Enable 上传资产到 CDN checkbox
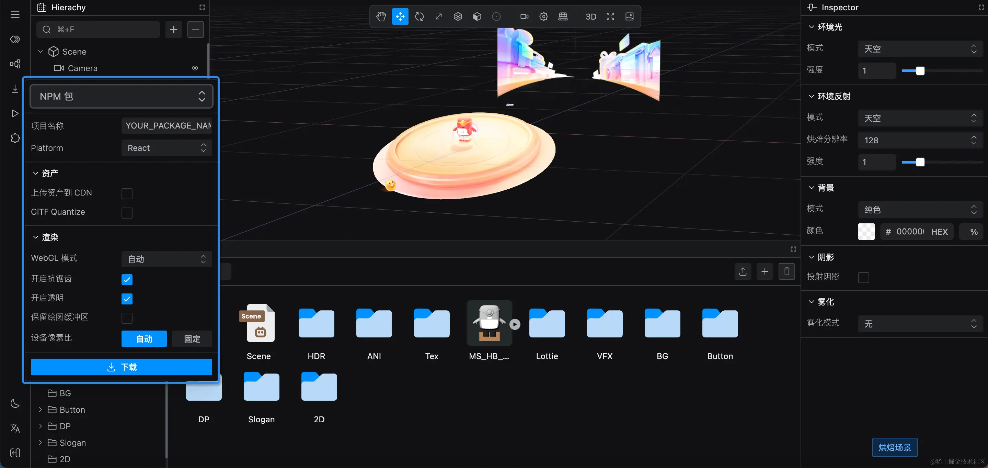This screenshot has height=468, width=988. point(127,193)
